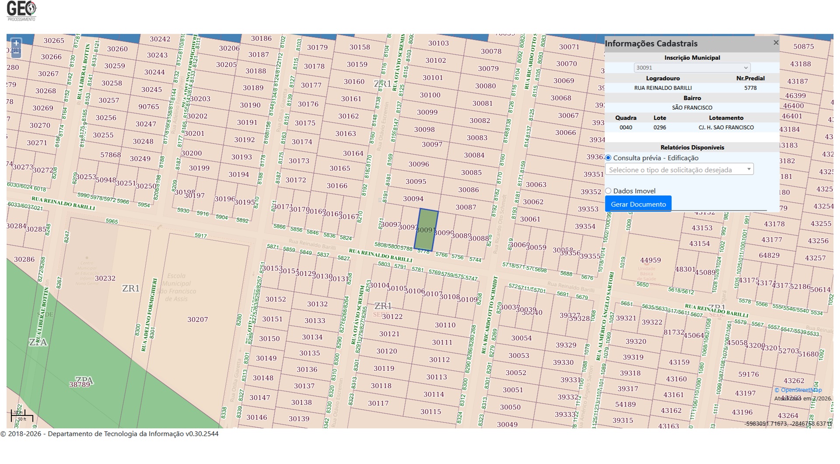This screenshot has width=840, height=464.
Task: Expand the tipo de solicitação dropdown
Action: pos(679,169)
